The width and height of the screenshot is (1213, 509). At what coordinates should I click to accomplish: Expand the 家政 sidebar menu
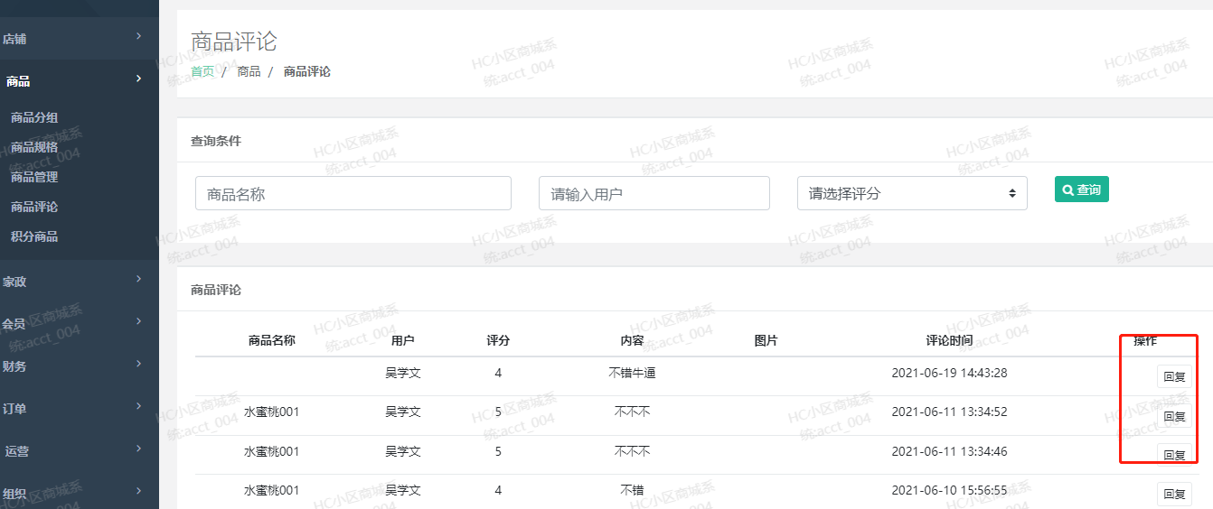pos(80,282)
